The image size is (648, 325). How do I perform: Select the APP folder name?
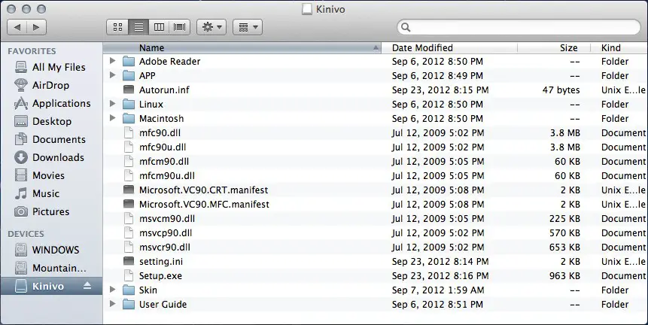click(x=147, y=75)
